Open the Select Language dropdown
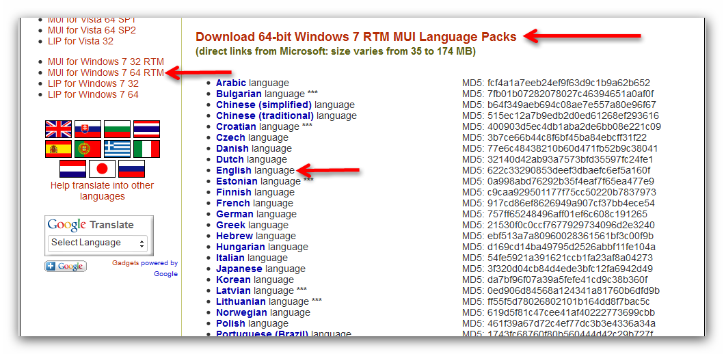Viewport: 724px width, 354px height. point(98,243)
